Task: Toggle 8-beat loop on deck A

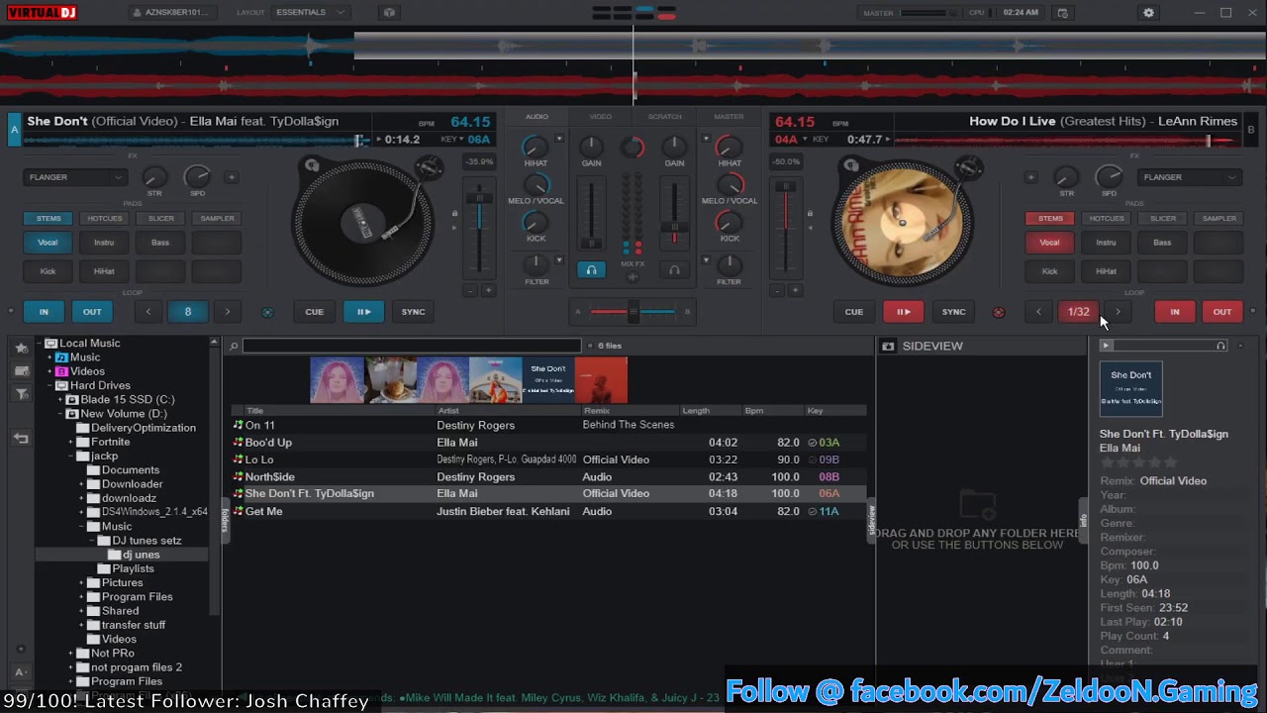Action: [188, 312]
